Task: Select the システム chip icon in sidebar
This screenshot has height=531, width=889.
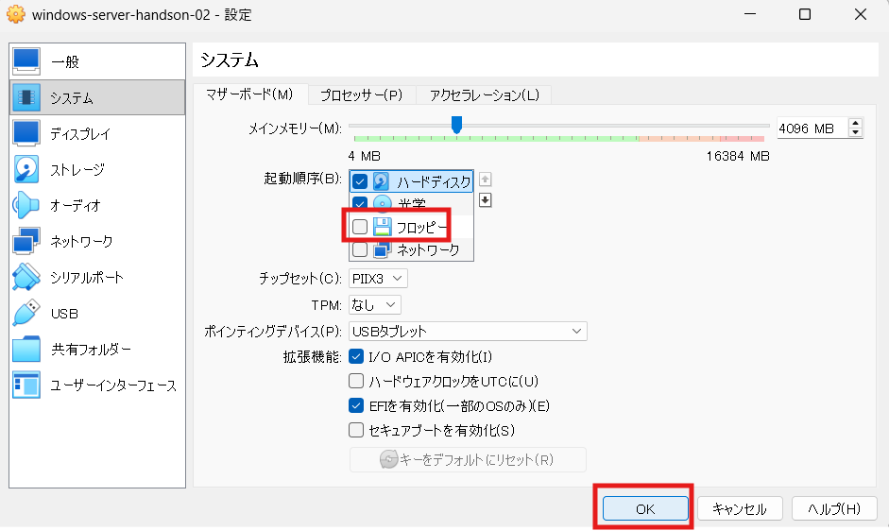Action: click(x=26, y=97)
